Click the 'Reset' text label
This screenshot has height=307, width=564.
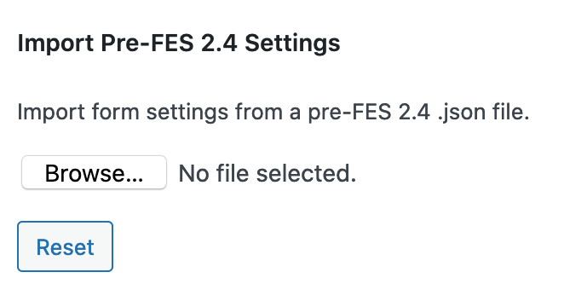tap(65, 247)
